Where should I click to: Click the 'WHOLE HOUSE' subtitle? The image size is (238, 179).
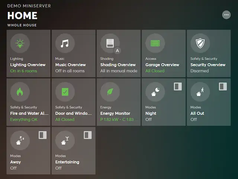click(22, 25)
